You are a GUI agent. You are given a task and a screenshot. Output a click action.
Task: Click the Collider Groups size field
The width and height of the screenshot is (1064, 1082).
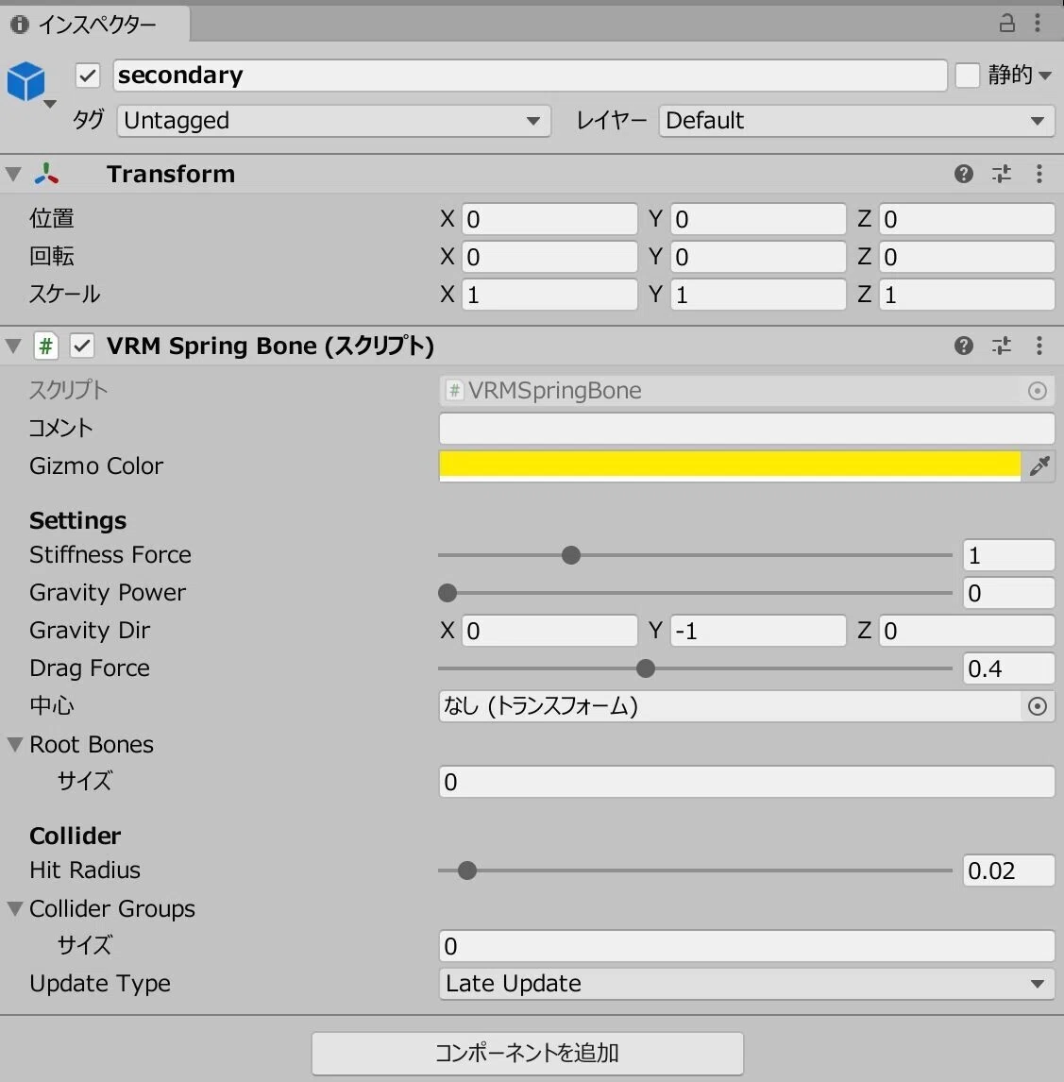pyautogui.click(x=747, y=946)
